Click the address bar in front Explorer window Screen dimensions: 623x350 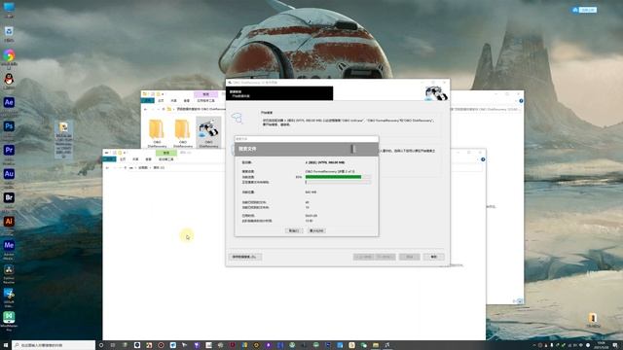[179, 168]
